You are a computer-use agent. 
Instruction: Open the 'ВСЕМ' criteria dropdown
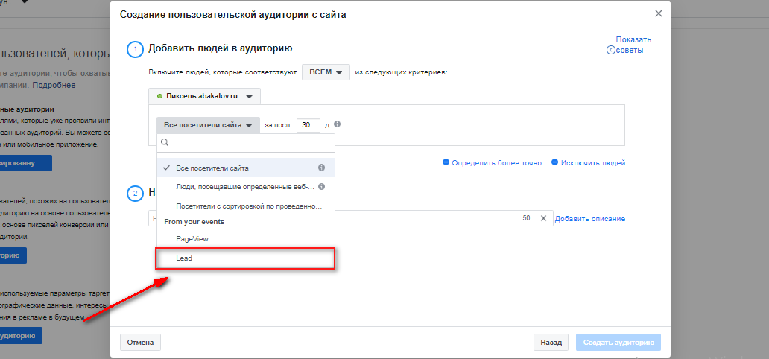point(326,72)
